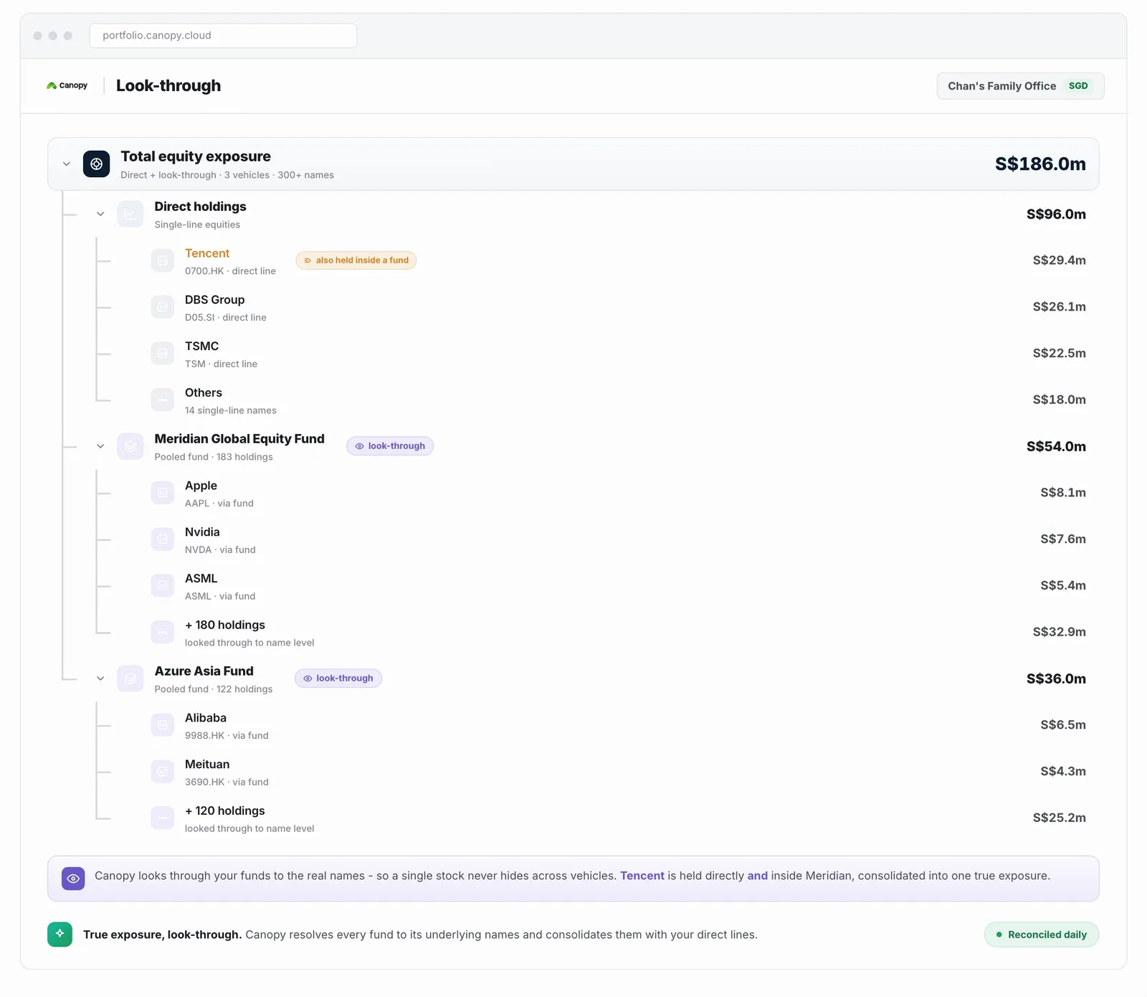1147x997 pixels.
Task: Select the ASML holding name
Action: click(201, 578)
